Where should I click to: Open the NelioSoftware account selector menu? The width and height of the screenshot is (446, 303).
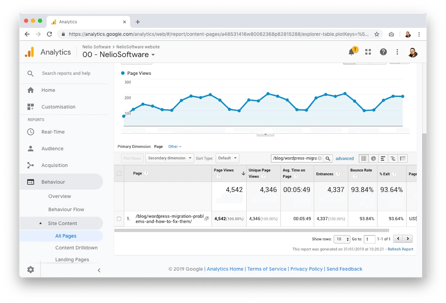click(x=118, y=55)
